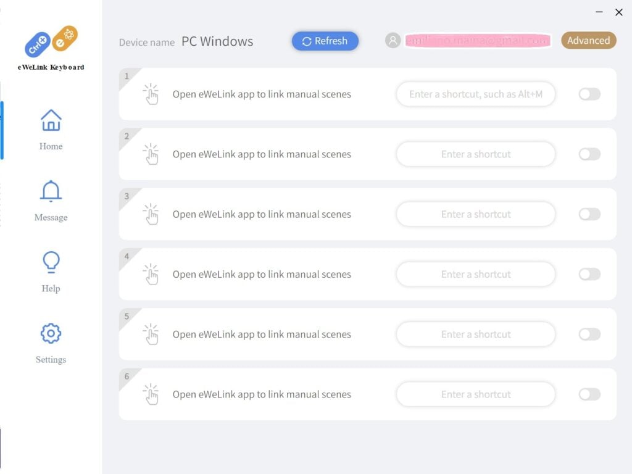Click the user account avatar icon
Screen dimensions: 632x474
393,40
